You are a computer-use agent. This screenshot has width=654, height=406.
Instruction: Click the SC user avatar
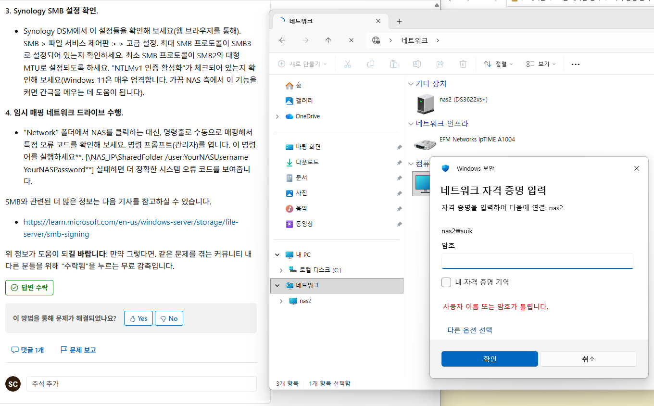pos(13,384)
